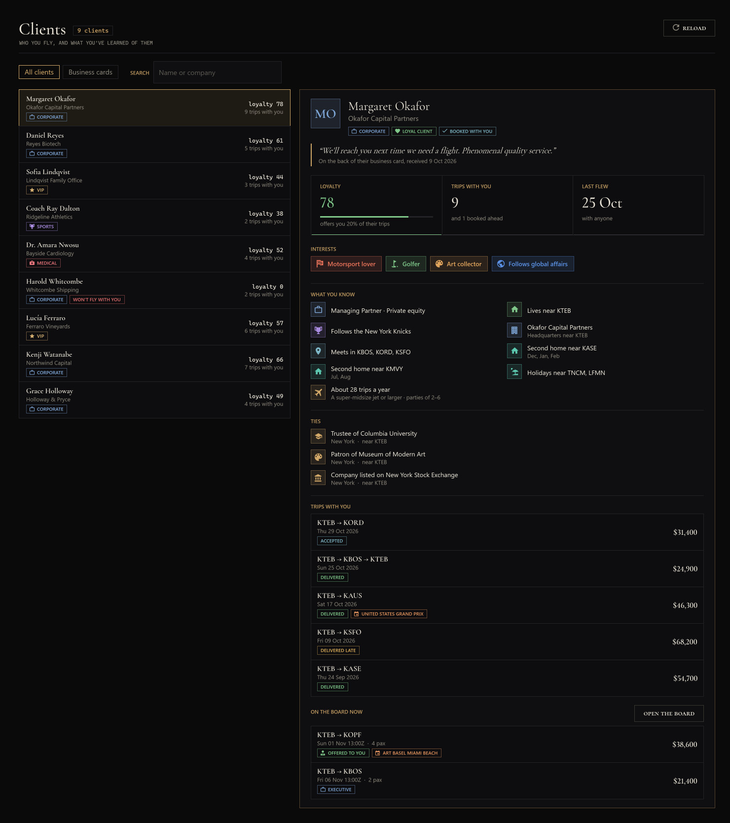Open Lucía Ferraro's client entry
The image size is (730, 823).
[x=154, y=327]
